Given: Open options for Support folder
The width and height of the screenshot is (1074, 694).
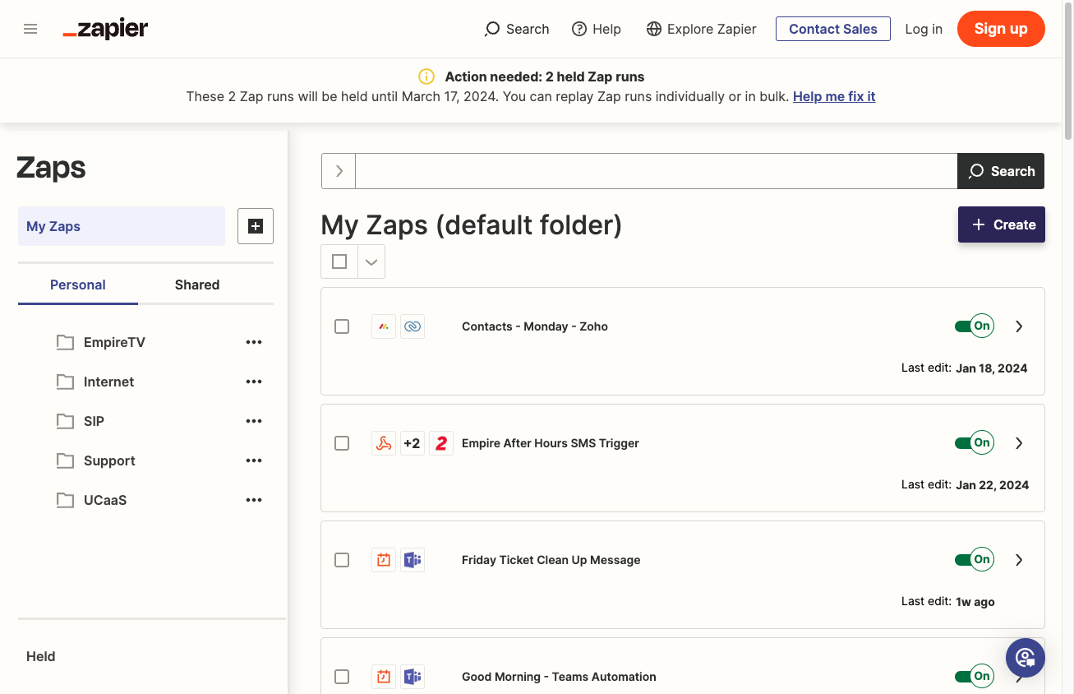Looking at the screenshot, I should tap(254, 460).
